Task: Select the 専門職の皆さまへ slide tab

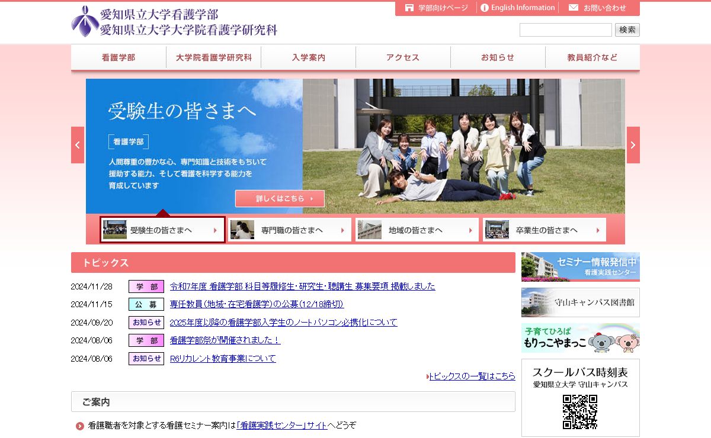Action: 290,230
